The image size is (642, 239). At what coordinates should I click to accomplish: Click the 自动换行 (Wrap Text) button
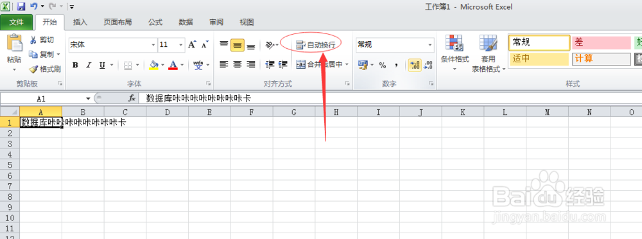[316, 45]
